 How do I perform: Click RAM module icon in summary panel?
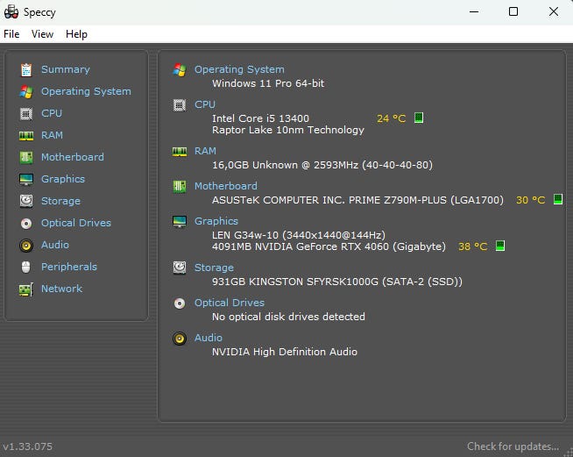180,152
